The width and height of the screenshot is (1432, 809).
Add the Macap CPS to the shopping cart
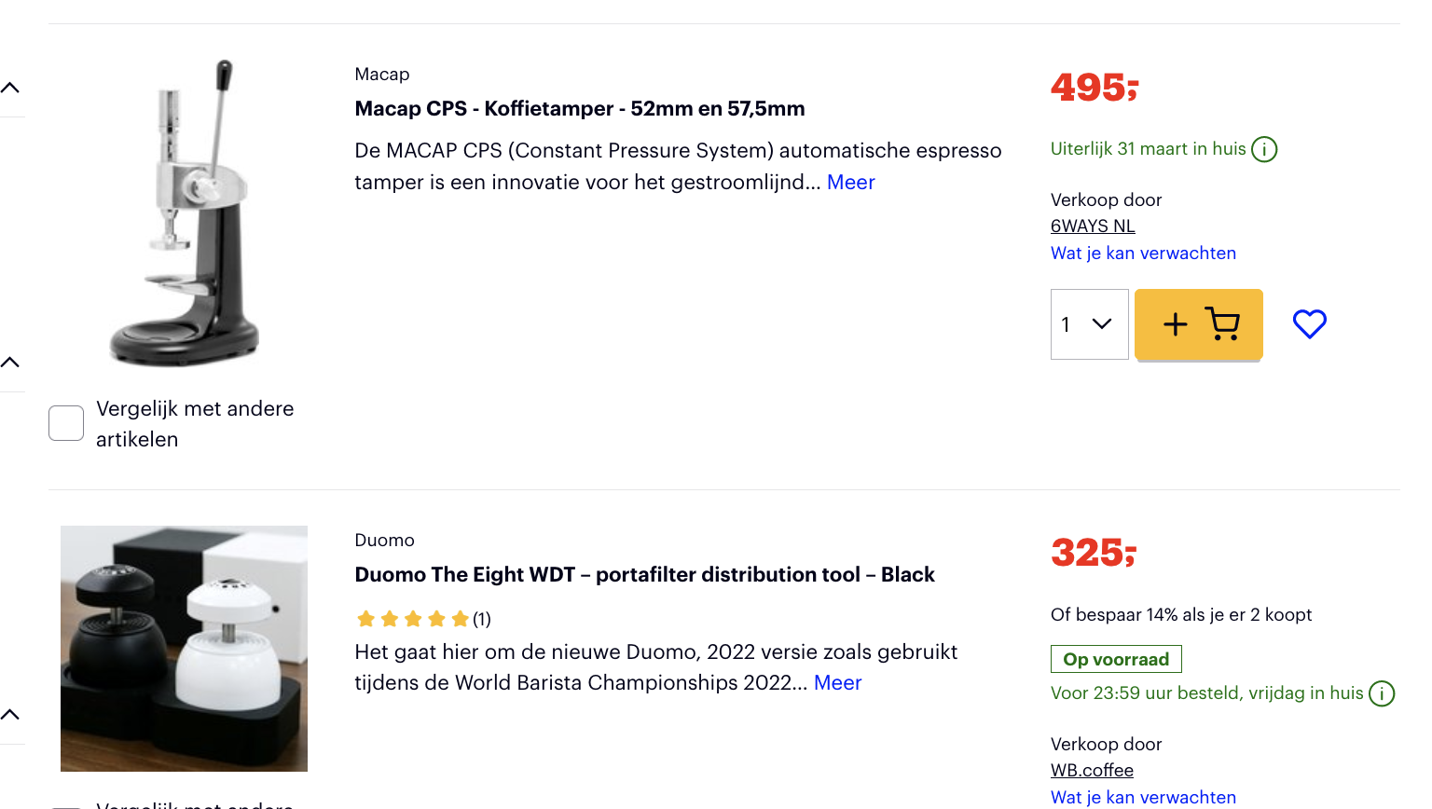pyautogui.click(x=1199, y=324)
